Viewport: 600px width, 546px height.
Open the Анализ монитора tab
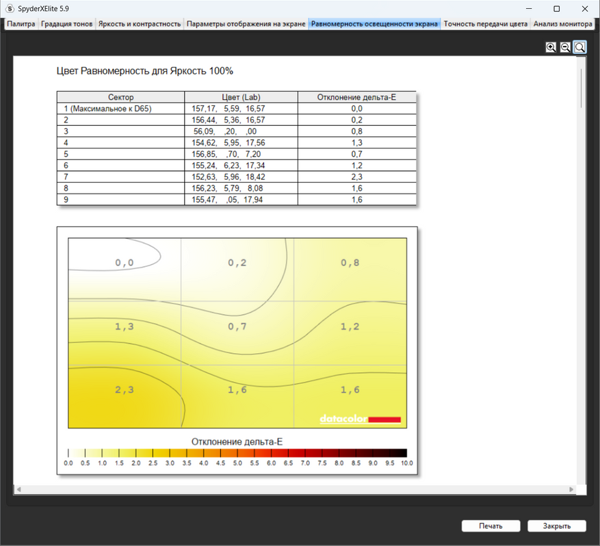(562, 24)
